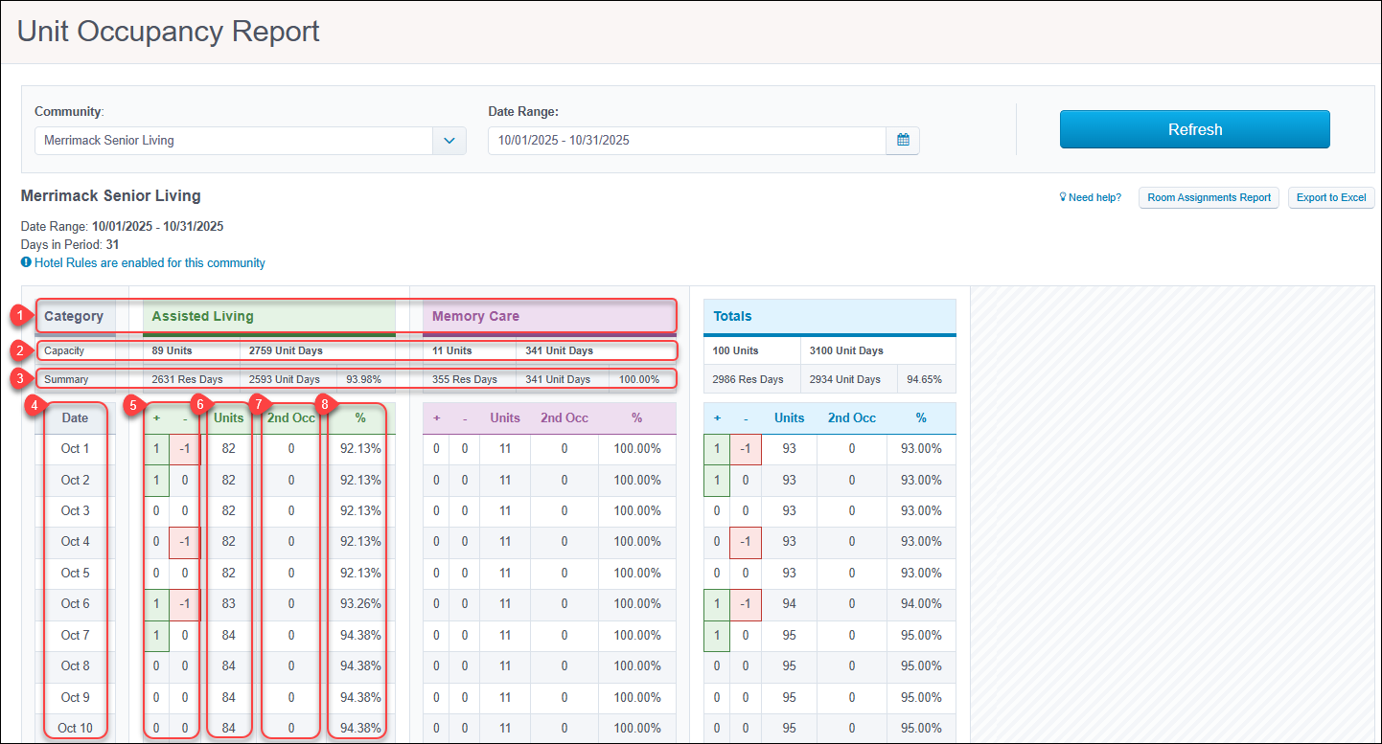Screen dimensions: 1382x744
Task: Click the Oct 6 date row
Action: [75, 604]
